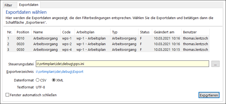Image resolution: width=226 pixels, height=104 pixels.
Task: Click the Exportieren button
Action: (209, 95)
